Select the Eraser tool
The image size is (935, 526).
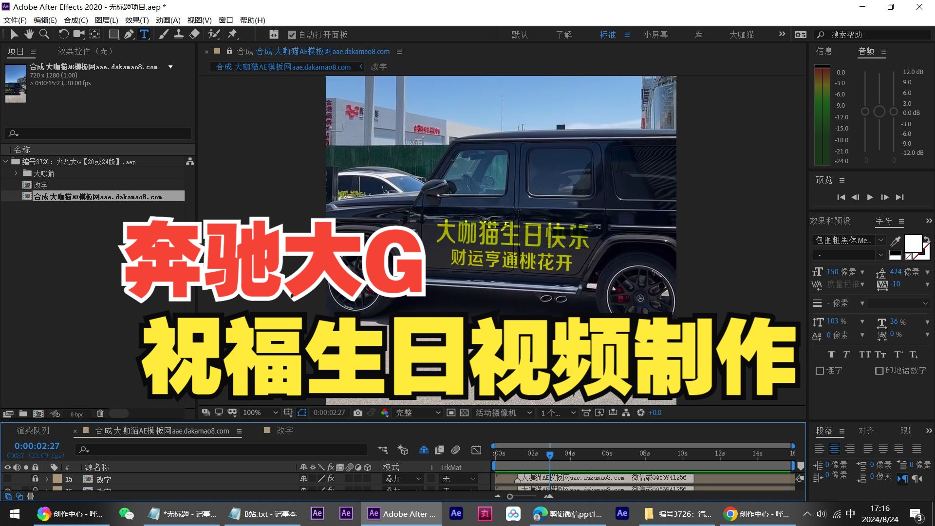click(194, 34)
